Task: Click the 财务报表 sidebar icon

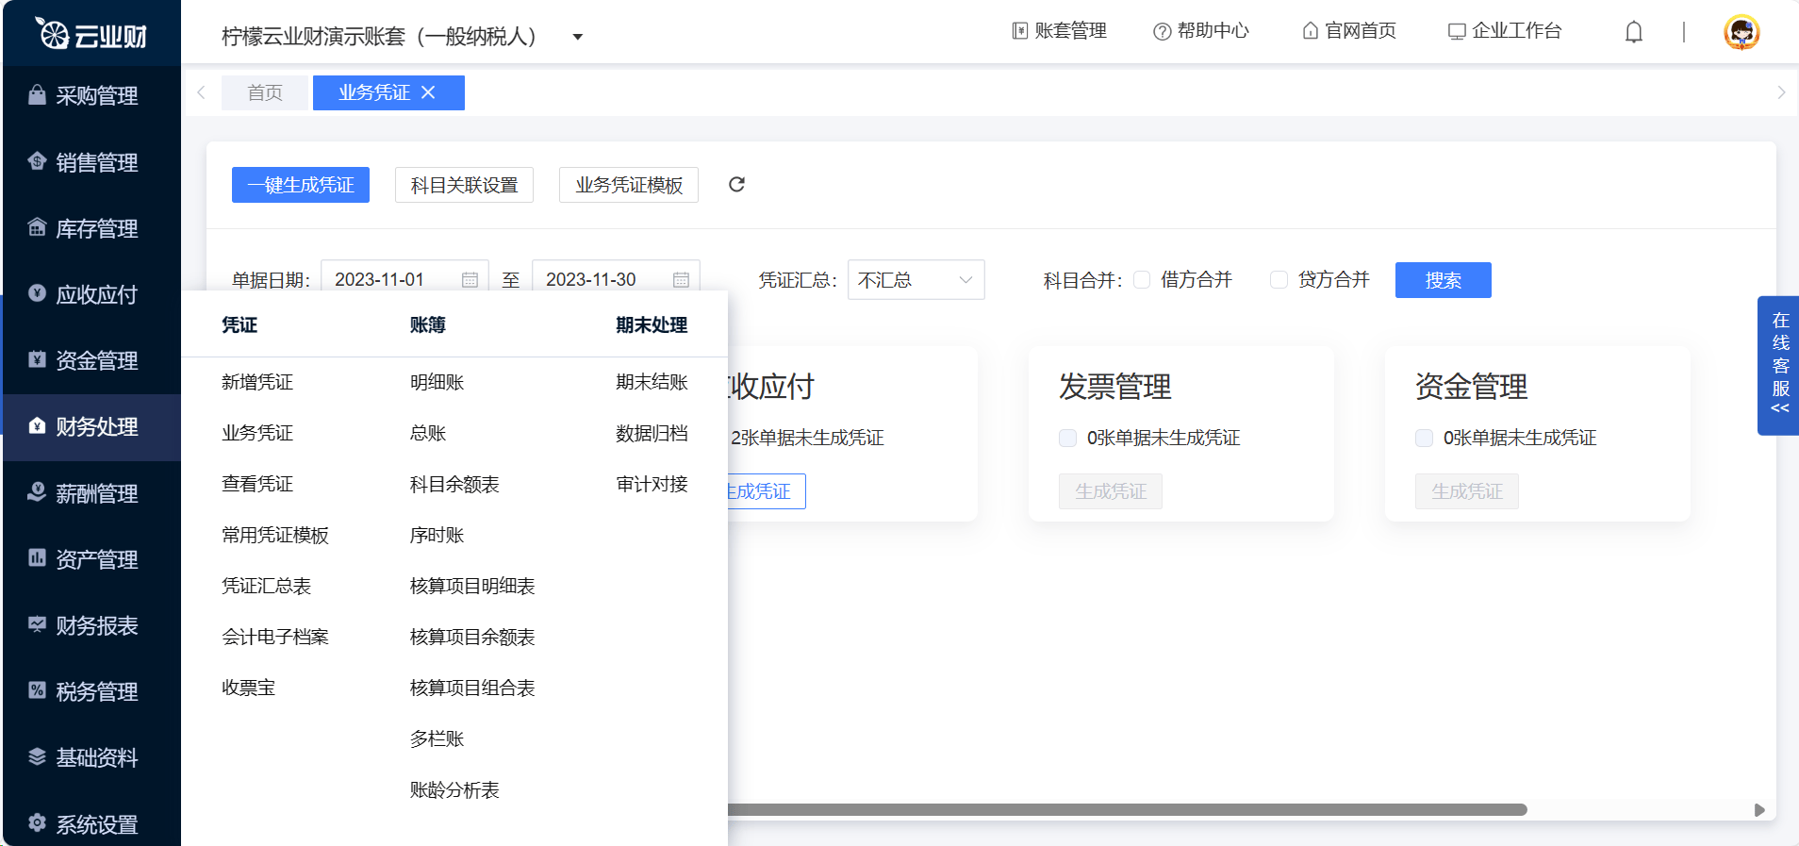Action: [37, 624]
